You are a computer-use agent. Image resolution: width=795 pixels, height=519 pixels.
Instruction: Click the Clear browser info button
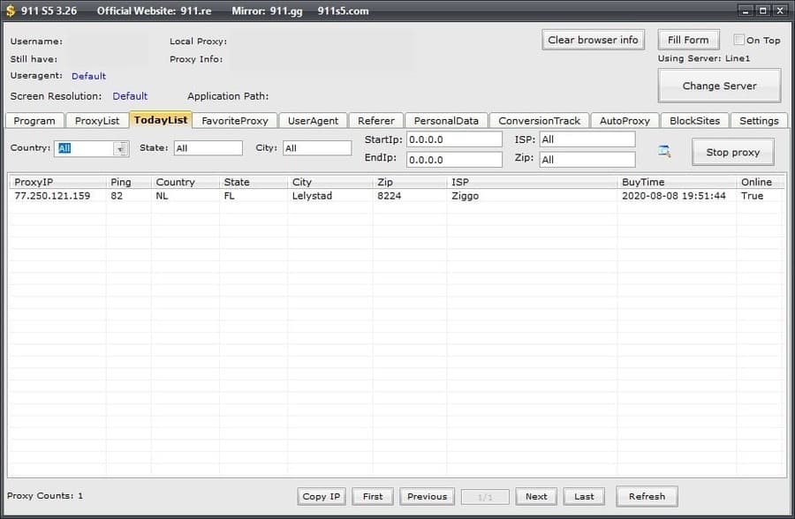pyautogui.click(x=594, y=40)
